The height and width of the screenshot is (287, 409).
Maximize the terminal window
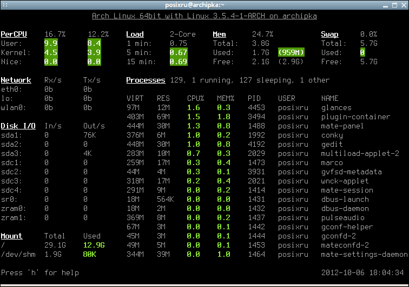point(394,5)
